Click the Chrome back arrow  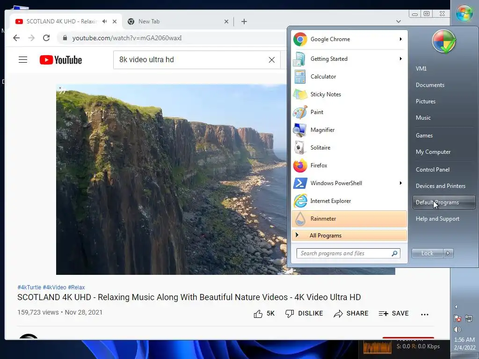[16, 38]
